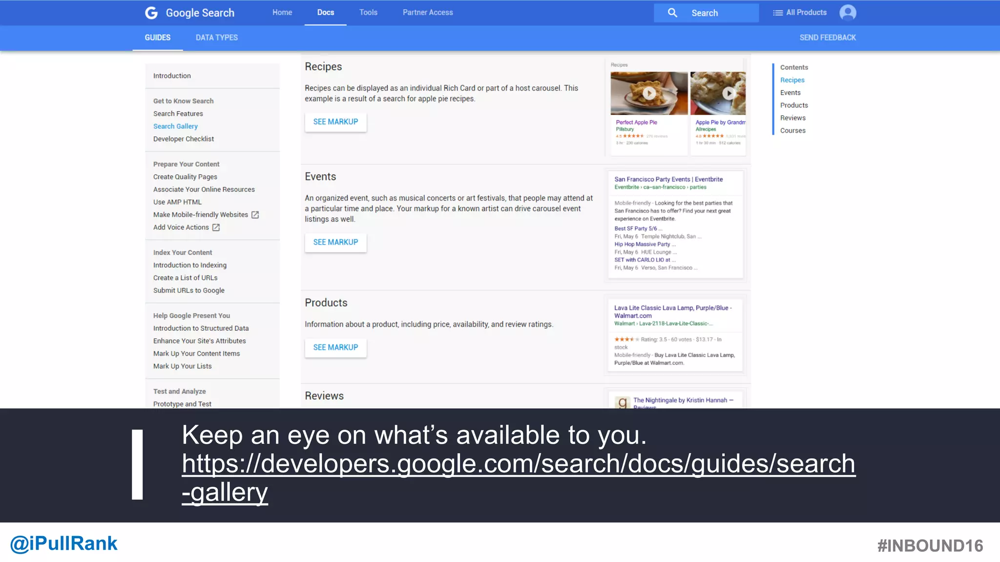1000x562 pixels.
Task: Click the Reviews section heading
Action: tap(324, 396)
